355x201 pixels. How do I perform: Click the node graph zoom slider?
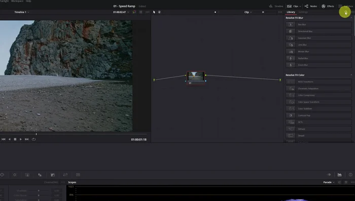click(263, 12)
